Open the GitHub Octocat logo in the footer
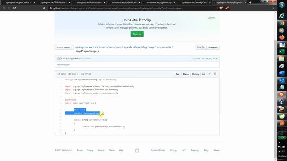 pyautogui.click(x=137, y=151)
